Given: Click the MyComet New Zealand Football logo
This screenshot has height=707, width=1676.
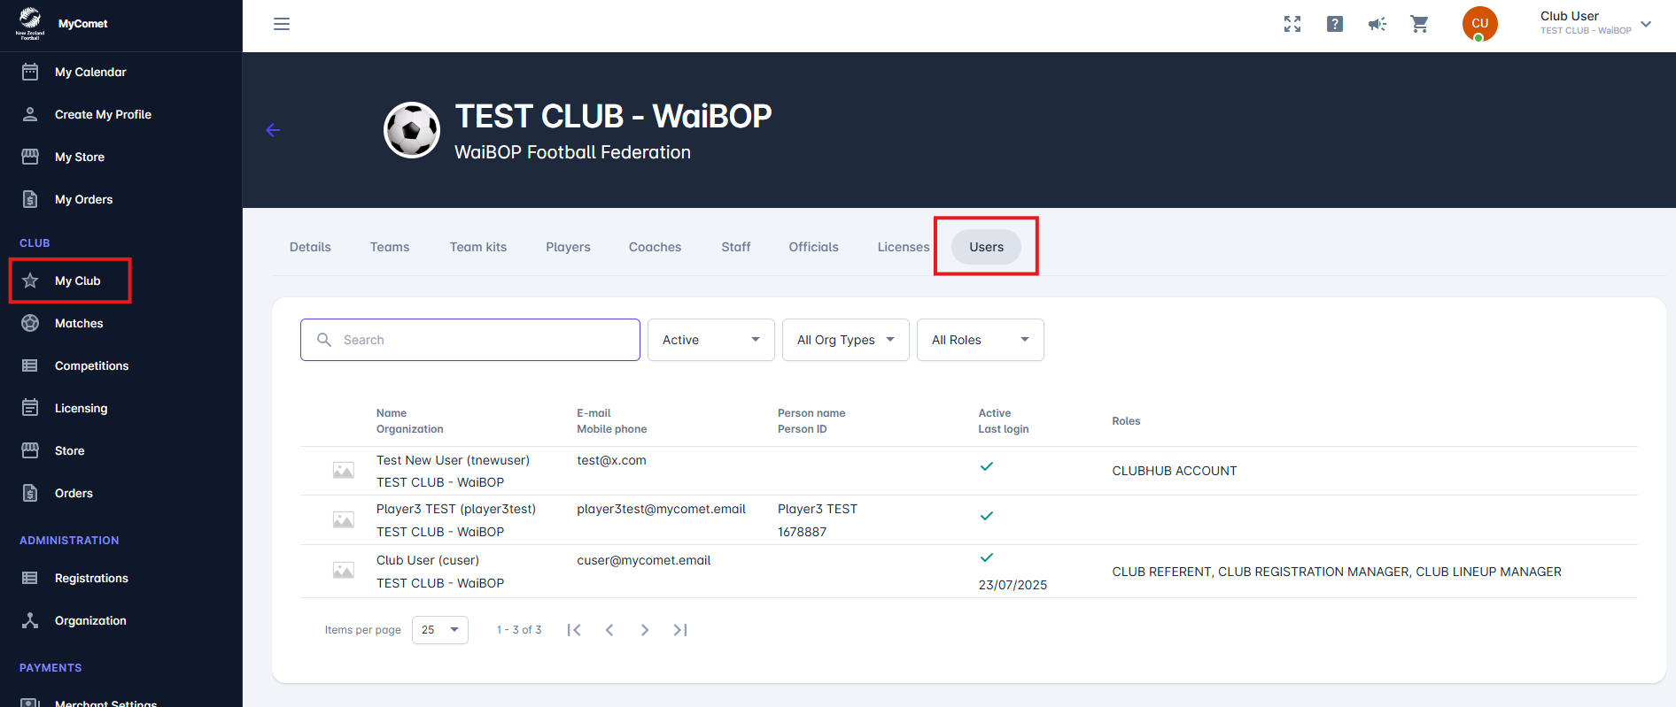Looking at the screenshot, I should 30,24.
